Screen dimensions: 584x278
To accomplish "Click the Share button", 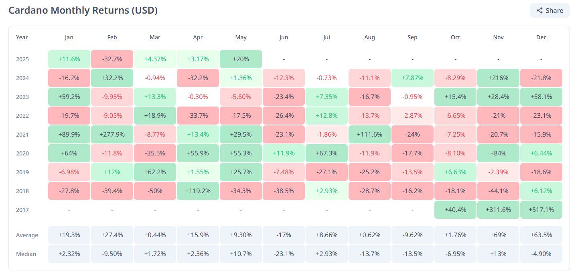I will [x=550, y=11].
